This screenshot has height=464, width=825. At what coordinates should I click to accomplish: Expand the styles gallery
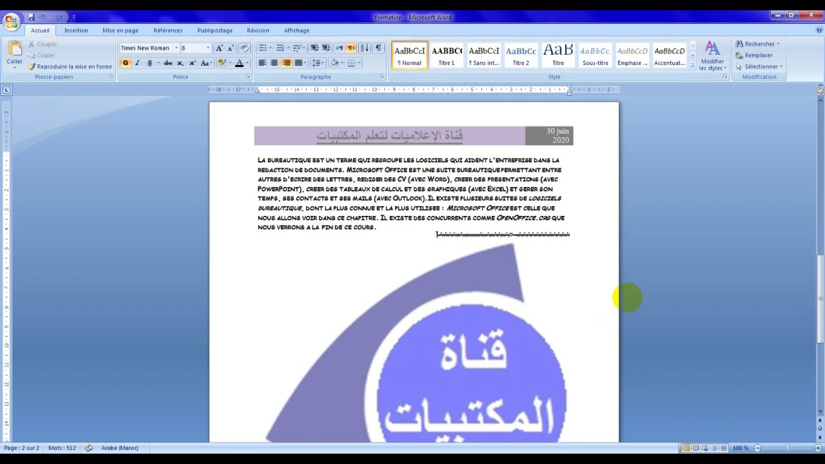coord(693,66)
